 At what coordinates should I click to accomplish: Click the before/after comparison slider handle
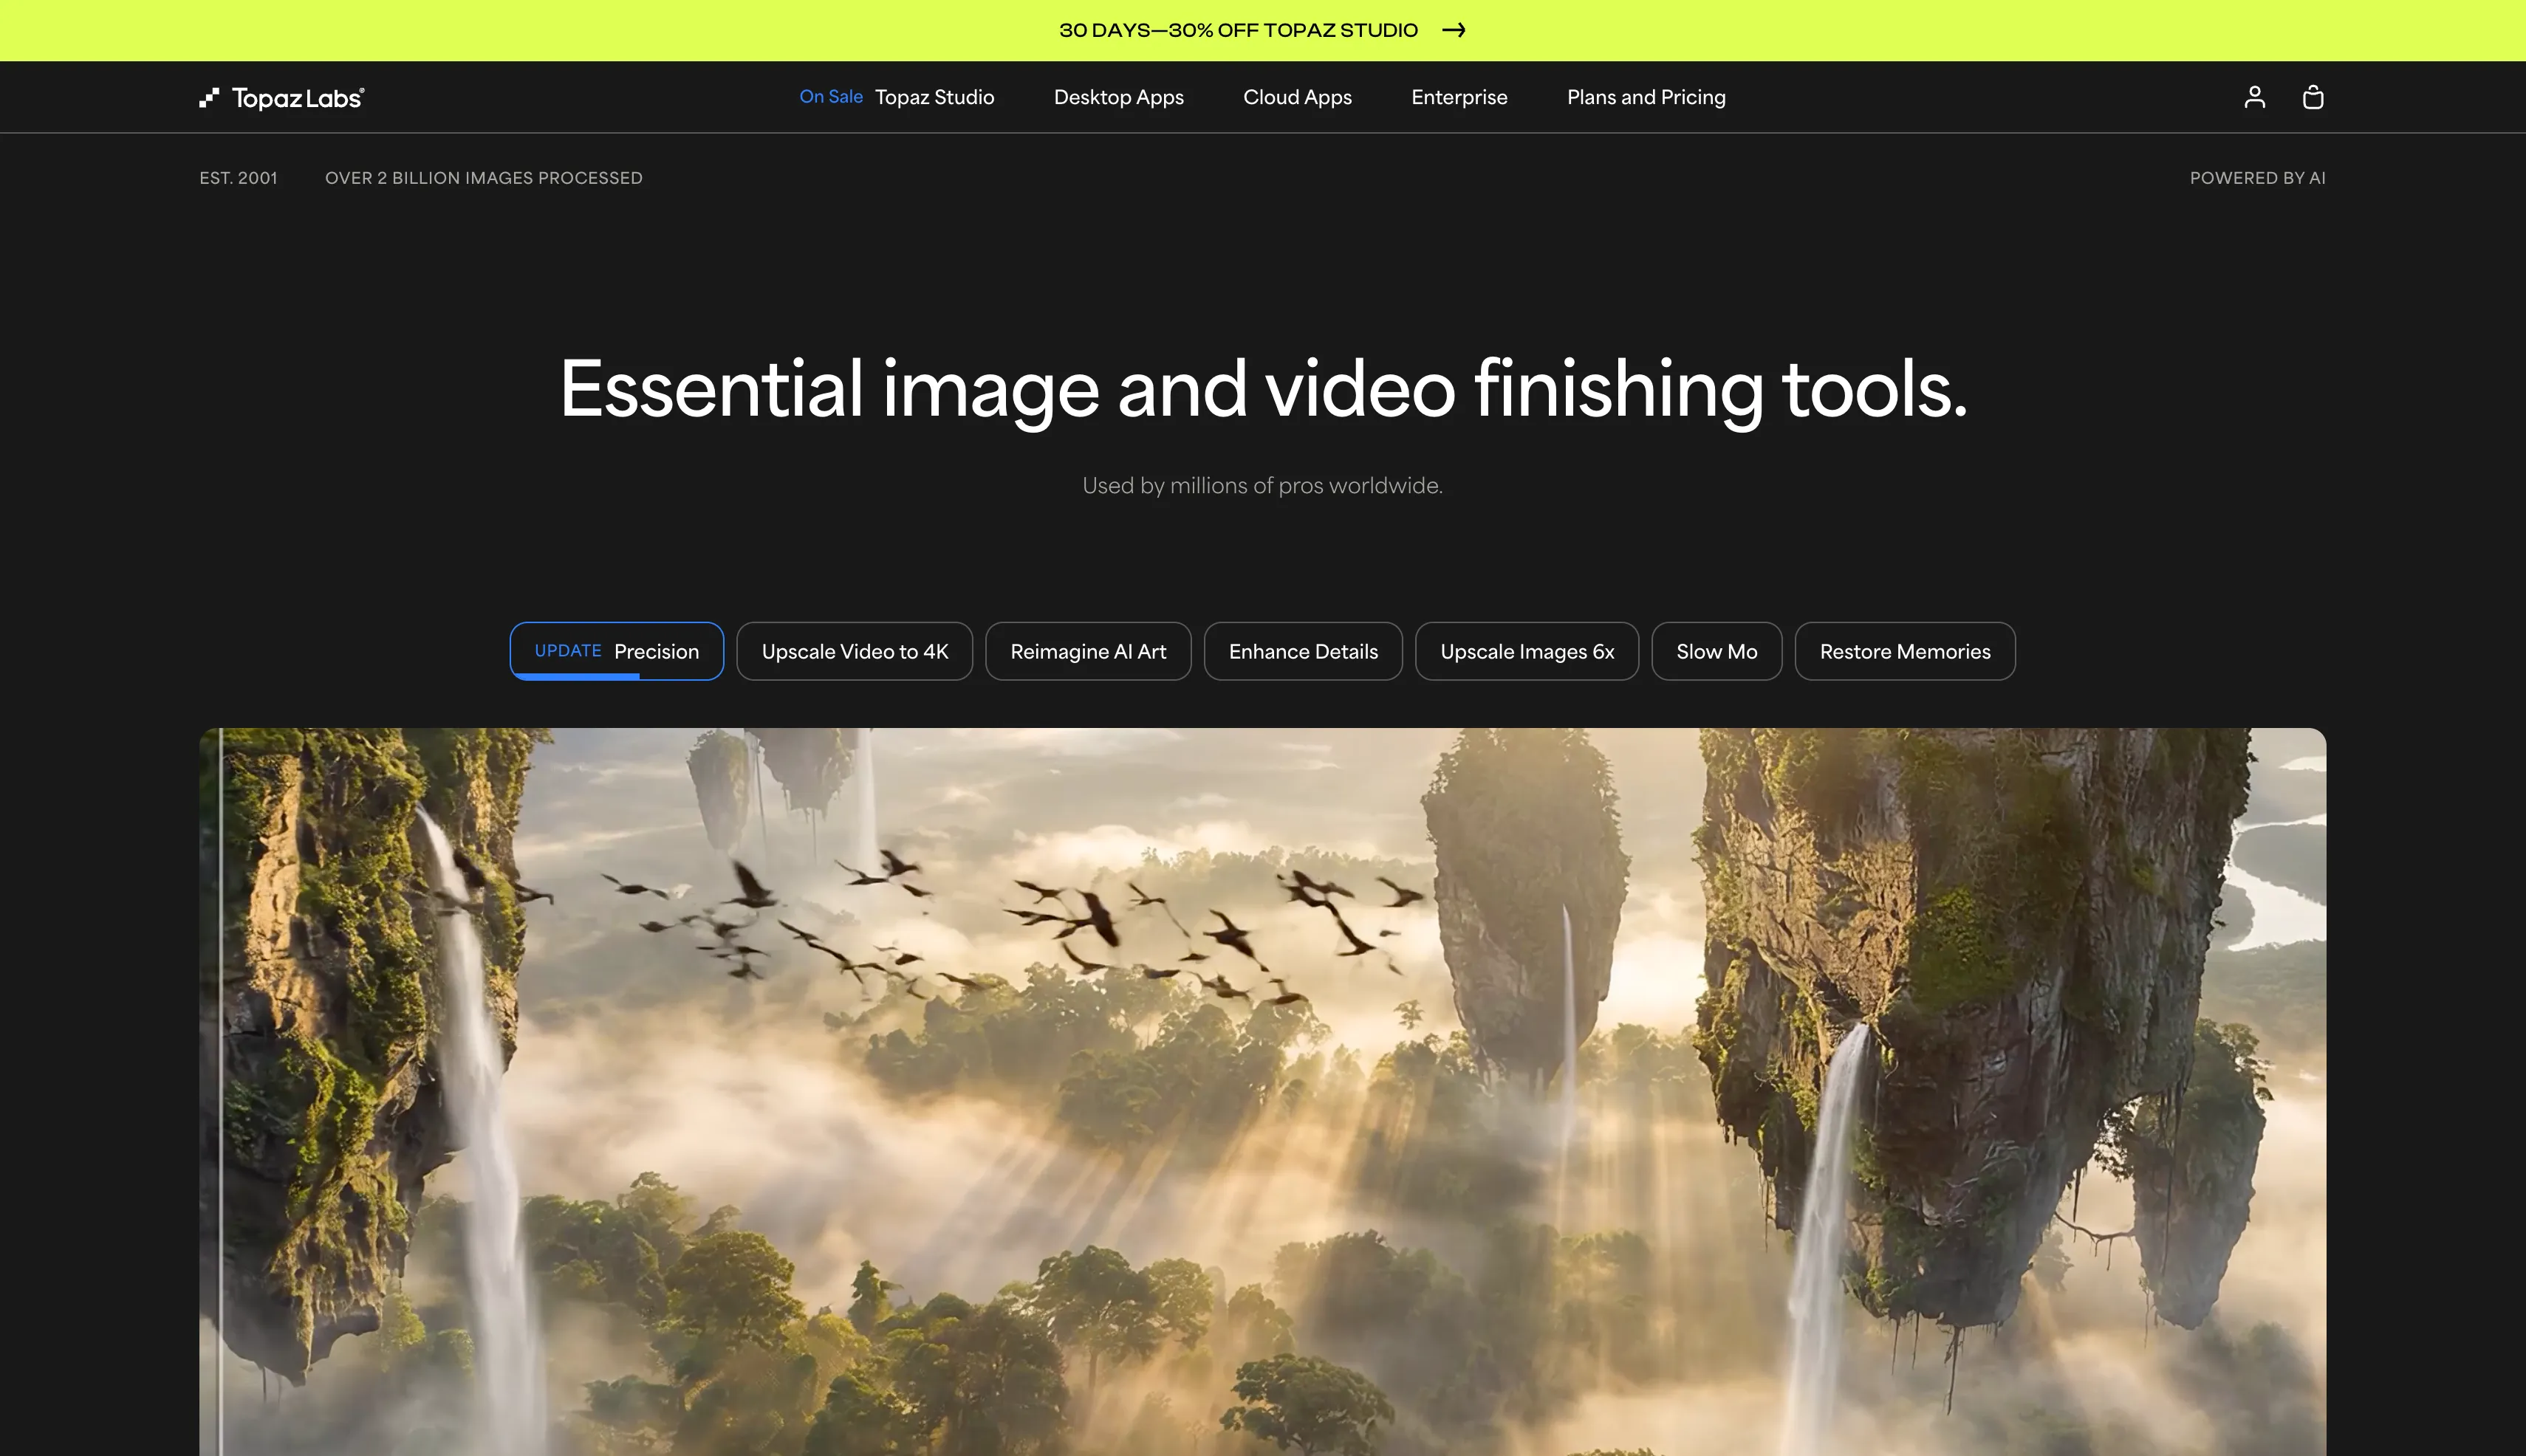coord(220,1090)
